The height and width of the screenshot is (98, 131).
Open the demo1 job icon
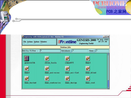tap(88, 58)
